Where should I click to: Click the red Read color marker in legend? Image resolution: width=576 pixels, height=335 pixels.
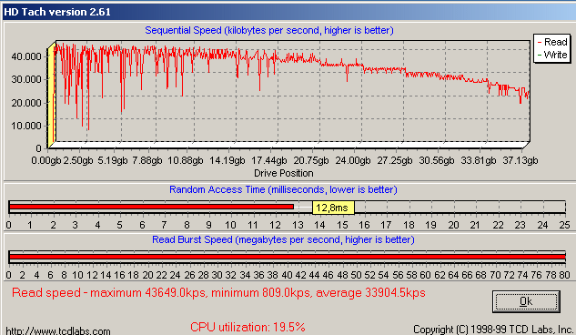pyautogui.click(x=540, y=42)
